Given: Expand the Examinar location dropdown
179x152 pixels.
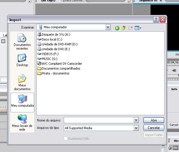Looking at the screenshot, I should tap(108, 27).
